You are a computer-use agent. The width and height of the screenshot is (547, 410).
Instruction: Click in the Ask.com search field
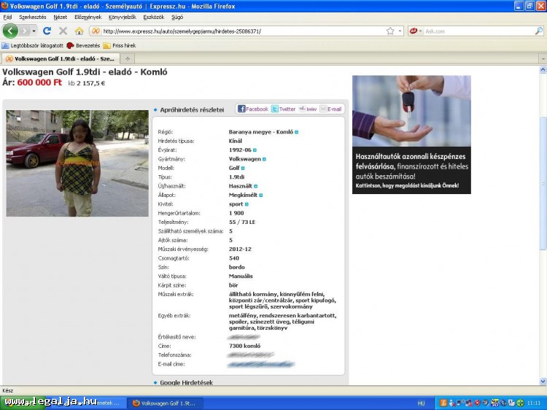(477, 31)
